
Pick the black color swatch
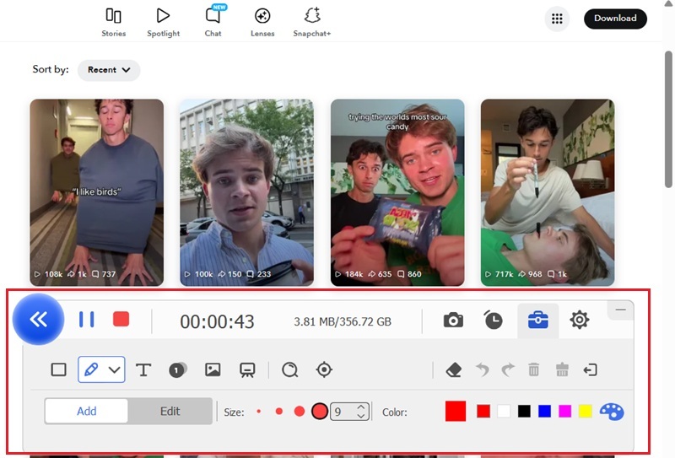point(524,412)
